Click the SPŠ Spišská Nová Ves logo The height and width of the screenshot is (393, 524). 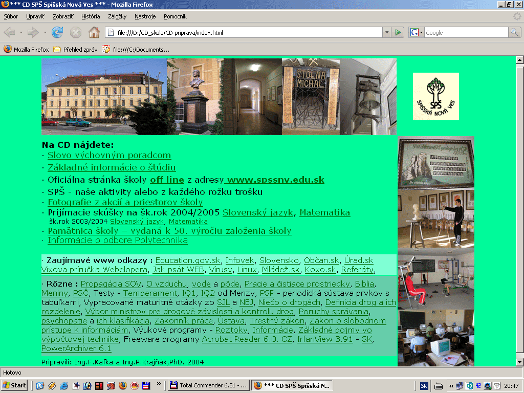436,96
